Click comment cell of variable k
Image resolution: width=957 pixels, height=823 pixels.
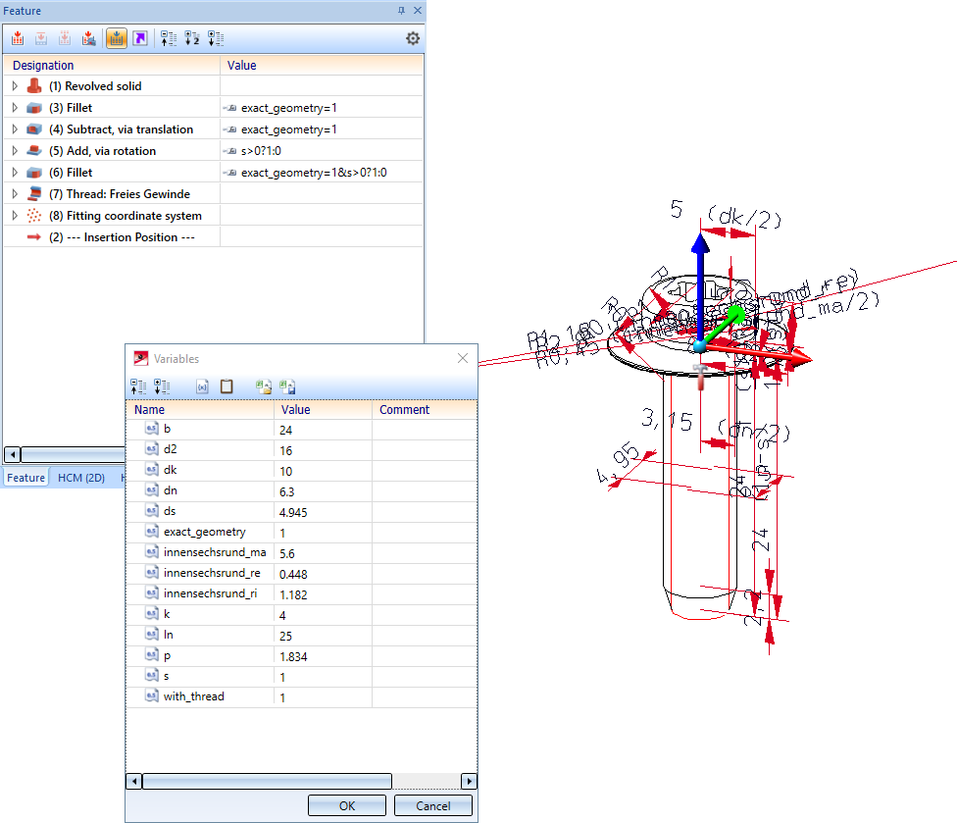(x=425, y=615)
